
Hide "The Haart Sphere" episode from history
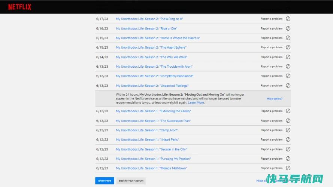(288, 47)
